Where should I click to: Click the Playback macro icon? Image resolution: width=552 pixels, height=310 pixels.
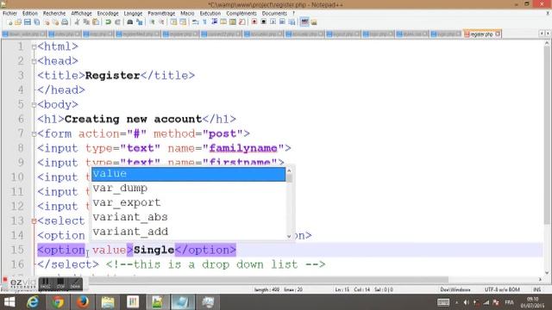[273, 22]
